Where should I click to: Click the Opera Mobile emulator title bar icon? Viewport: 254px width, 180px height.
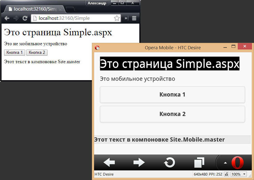(97, 48)
